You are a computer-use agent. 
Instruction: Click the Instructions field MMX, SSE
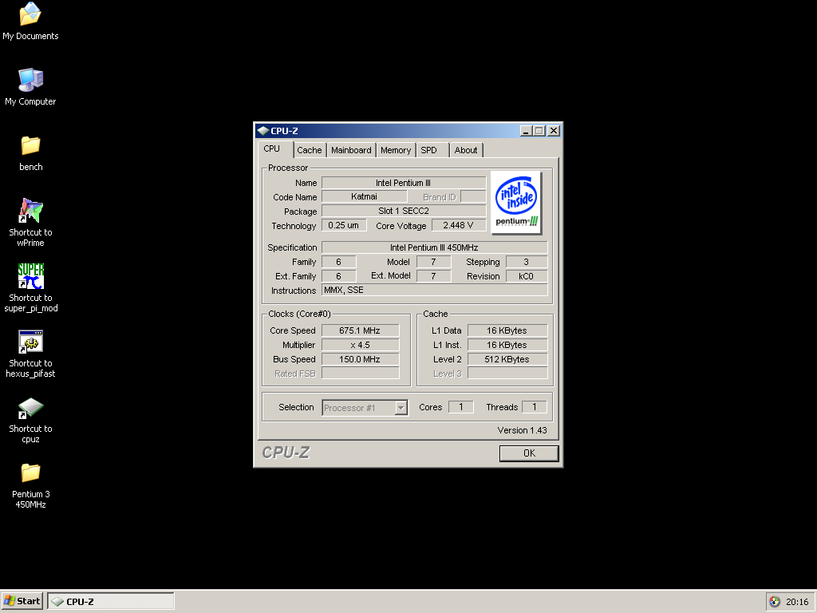(x=435, y=290)
